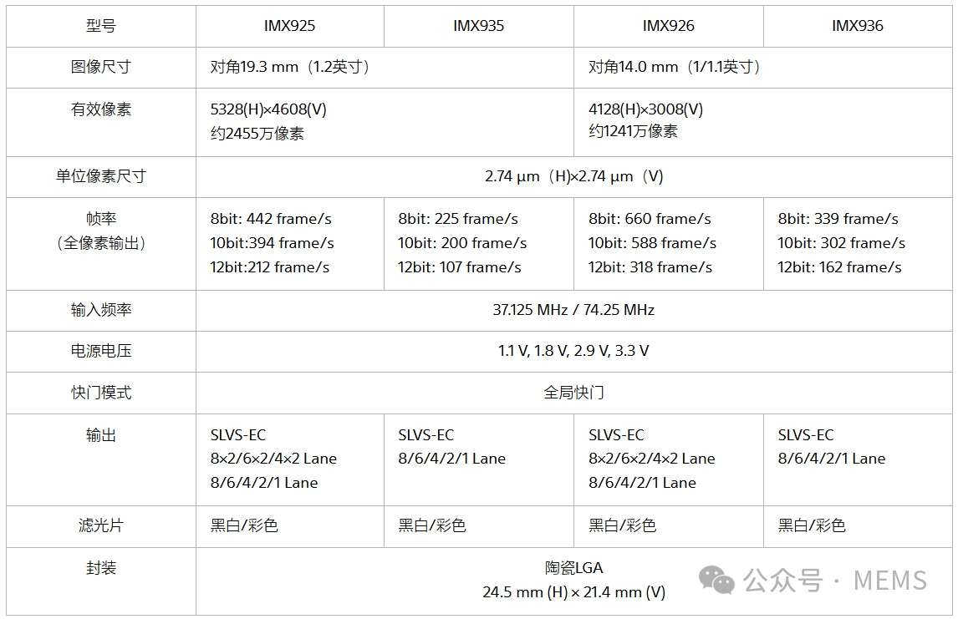Viewport: 958px width, 619px height.
Task: Select the 4128(H)×3008(V) effective pixels text
Action: (645, 109)
